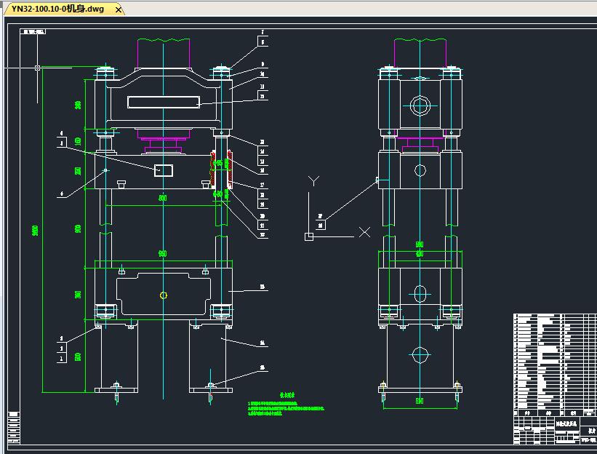597x454 pixels.
Task: Select the circle in the side view moving beam
Action: 420,170
